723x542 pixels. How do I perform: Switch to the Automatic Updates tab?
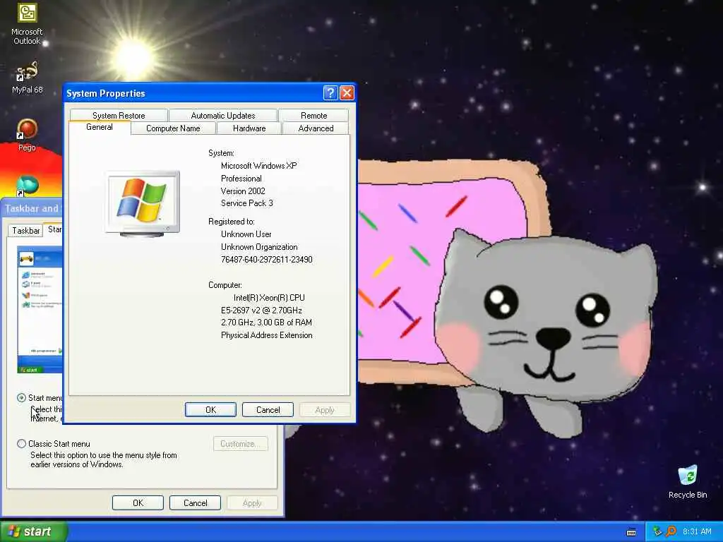(x=222, y=115)
